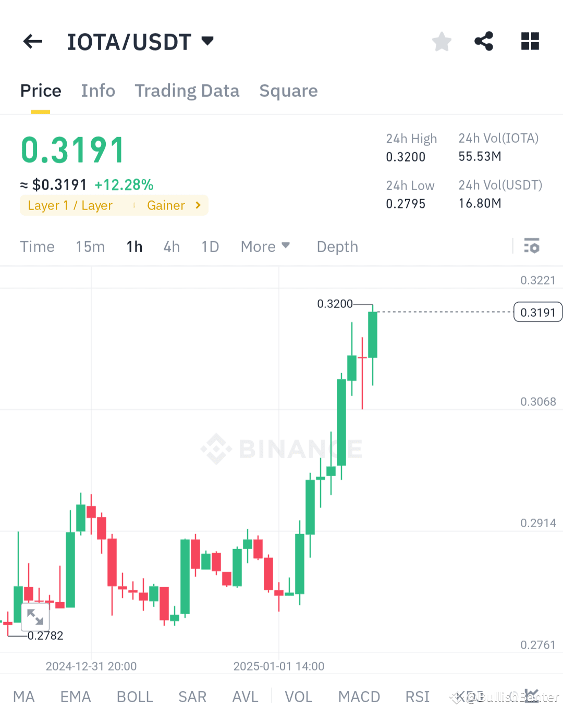Expand the More timeframe dropdown
Screen dimensions: 563x709
coord(265,246)
